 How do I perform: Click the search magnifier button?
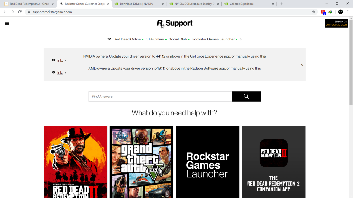click(x=246, y=96)
